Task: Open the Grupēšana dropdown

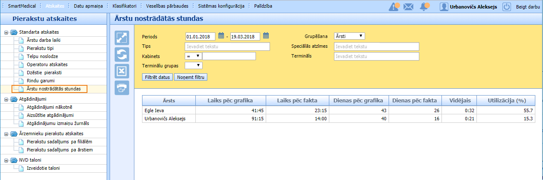Action: pos(349,36)
